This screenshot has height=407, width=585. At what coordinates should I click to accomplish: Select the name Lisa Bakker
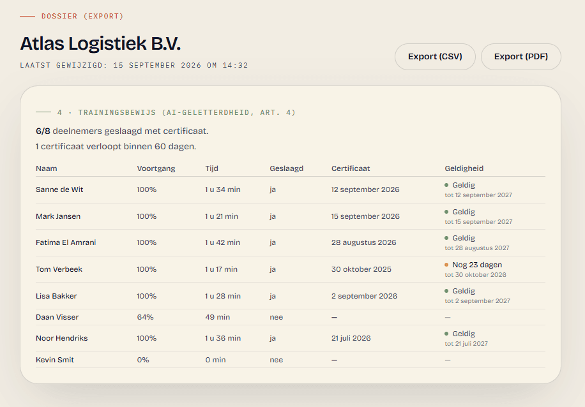point(56,296)
